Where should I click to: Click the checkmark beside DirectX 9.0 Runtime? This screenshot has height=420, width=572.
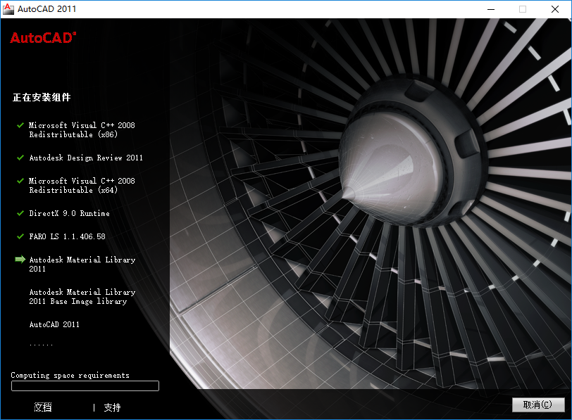coord(19,213)
